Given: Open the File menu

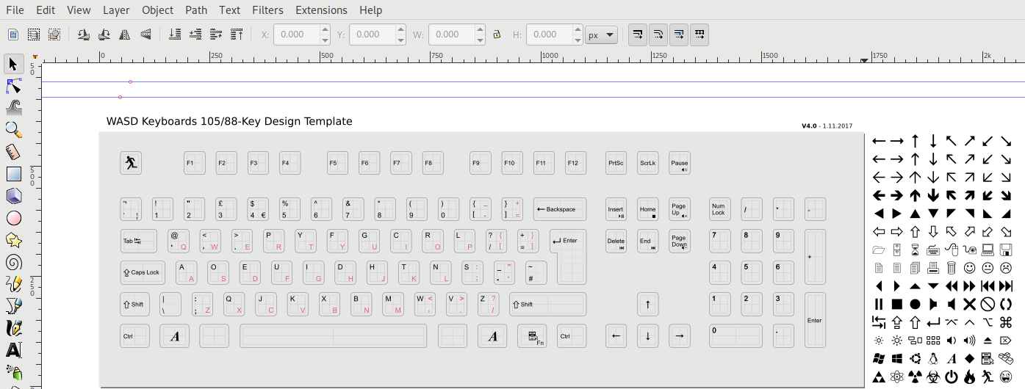Looking at the screenshot, I should 15,10.
